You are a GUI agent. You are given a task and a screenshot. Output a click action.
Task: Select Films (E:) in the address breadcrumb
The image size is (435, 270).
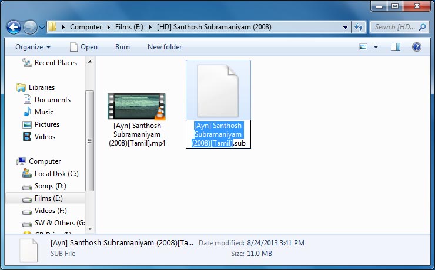click(129, 27)
